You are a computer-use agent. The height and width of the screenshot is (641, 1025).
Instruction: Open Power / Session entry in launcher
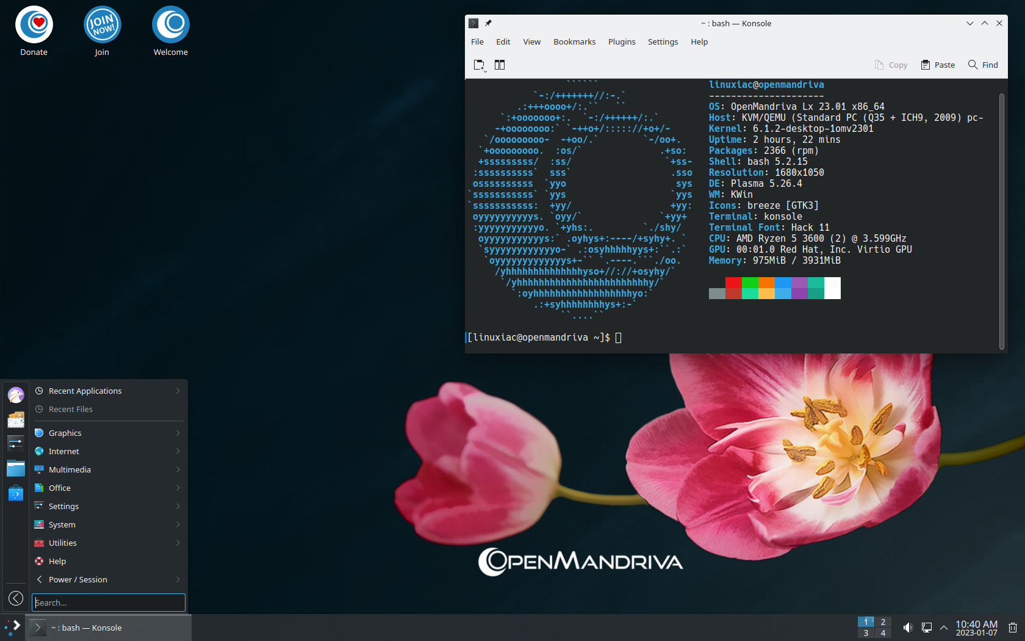pos(109,579)
